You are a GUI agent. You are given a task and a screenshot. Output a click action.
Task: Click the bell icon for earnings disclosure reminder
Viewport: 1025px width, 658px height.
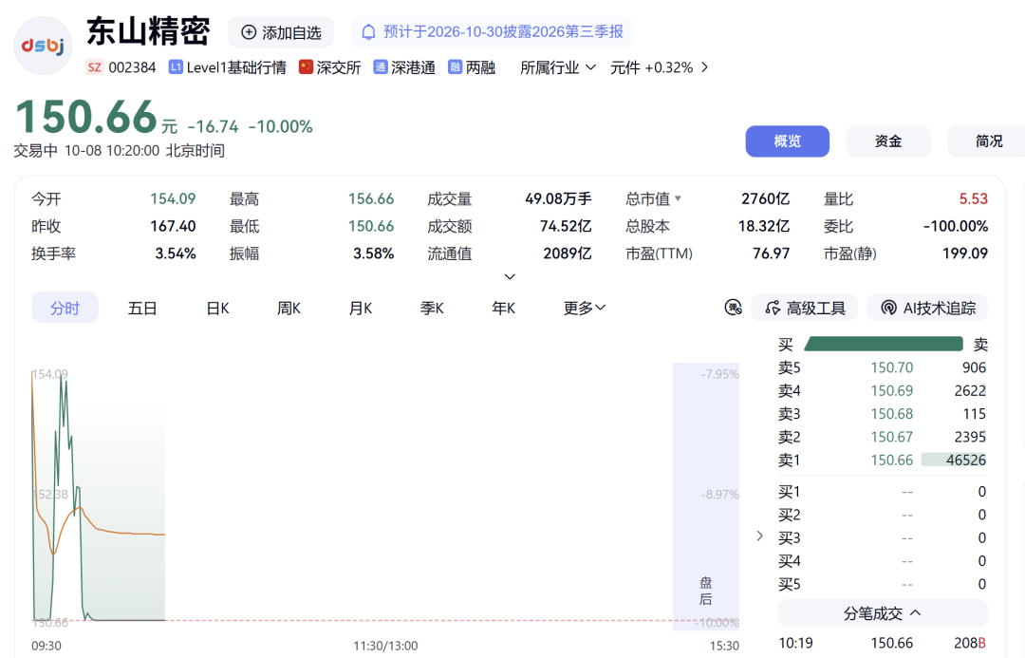368,32
